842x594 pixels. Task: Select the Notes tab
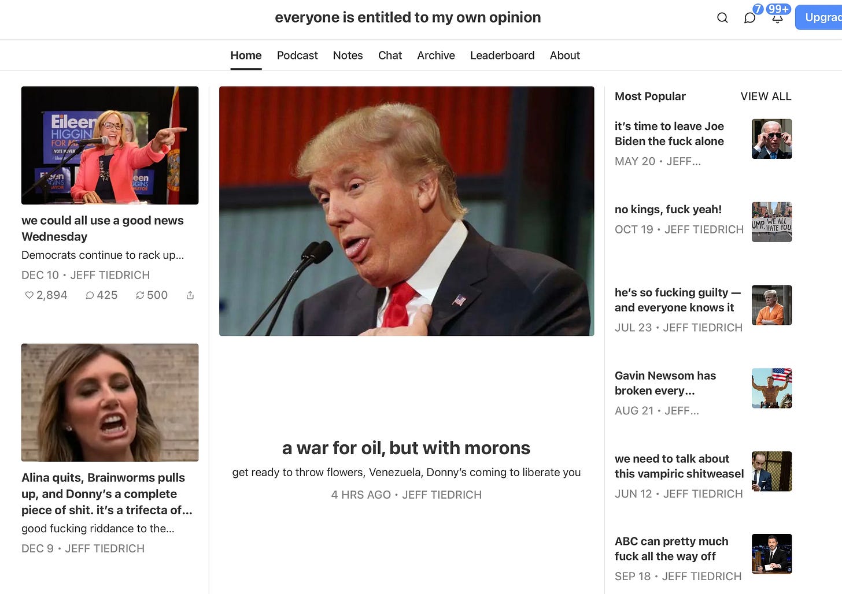point(348,55)
